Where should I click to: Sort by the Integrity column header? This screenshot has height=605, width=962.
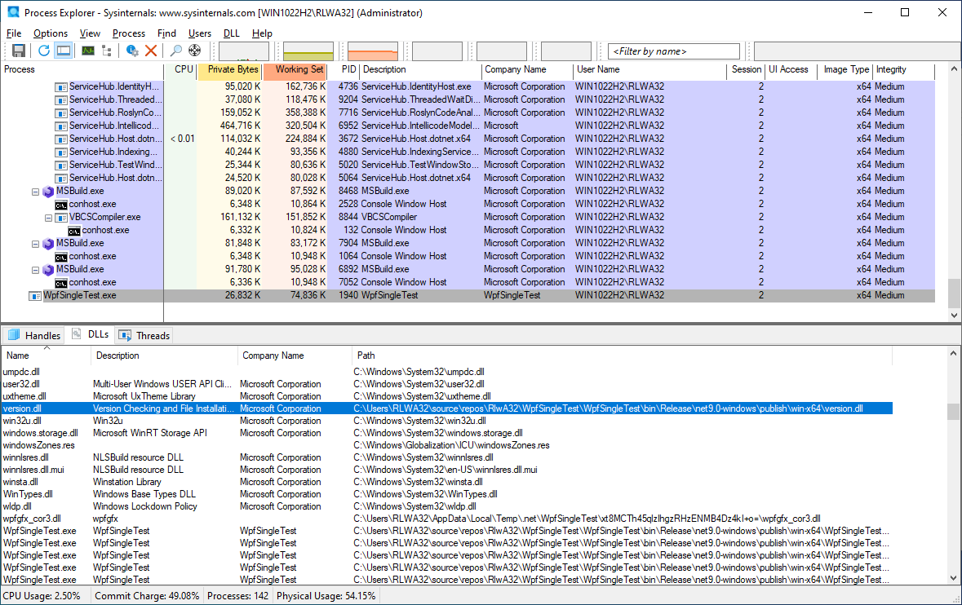point(903,70)
